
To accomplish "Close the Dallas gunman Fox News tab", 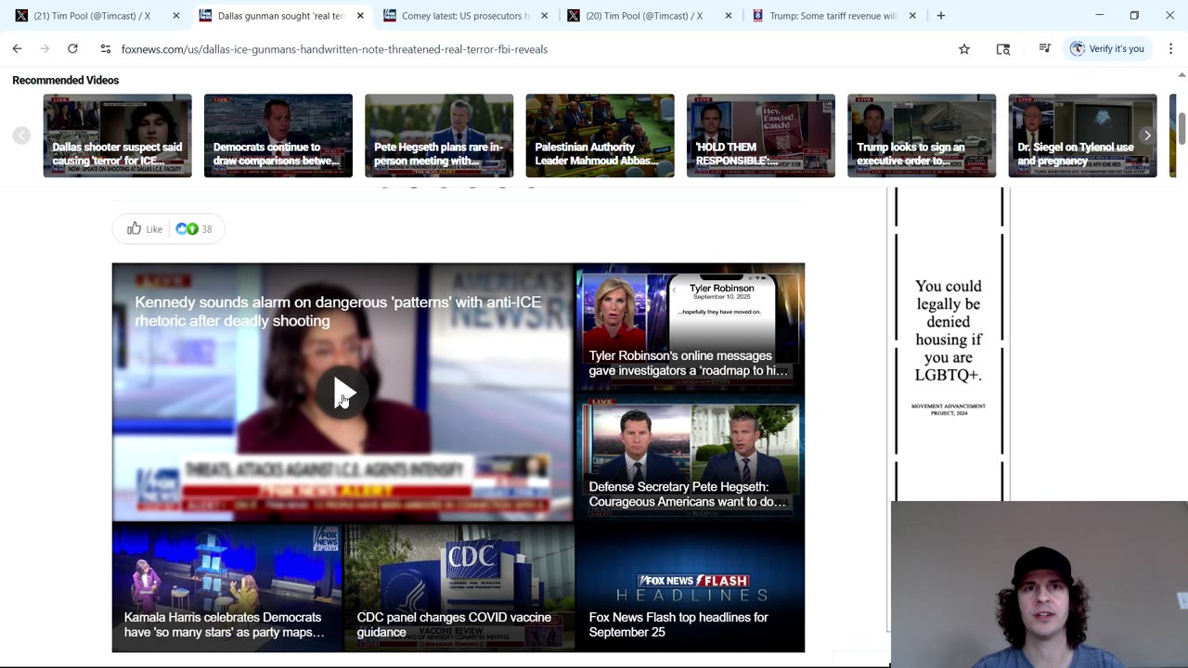I will coord(360,16).
